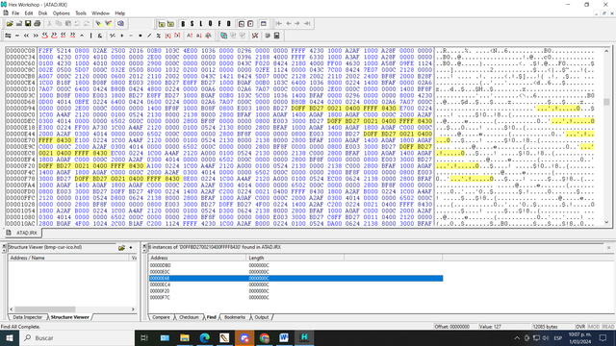Show hidden system tray icons chevron
Viewport: 616px width, 346px height.
(517, 337)
